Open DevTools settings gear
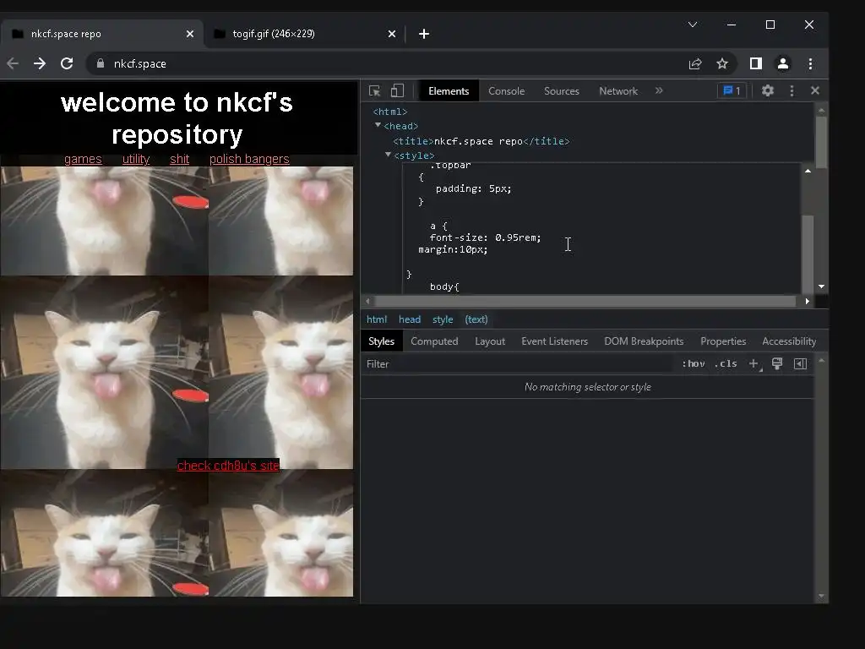Image resolution: width=865 pixels, height=649 pixels. pos(767,90)
